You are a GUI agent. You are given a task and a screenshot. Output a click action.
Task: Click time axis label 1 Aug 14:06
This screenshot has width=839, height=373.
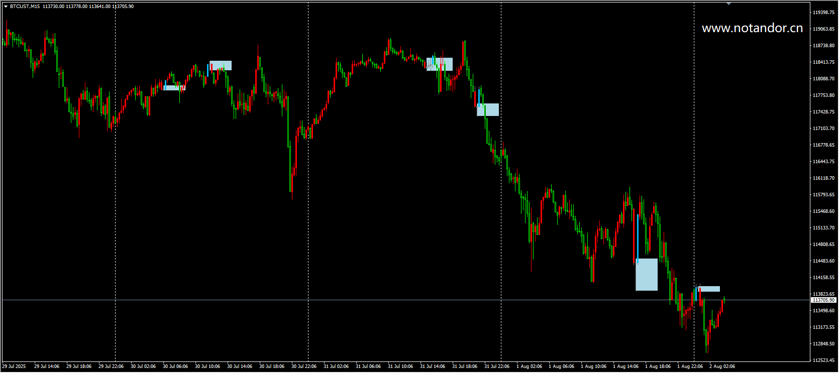(626, 366)
